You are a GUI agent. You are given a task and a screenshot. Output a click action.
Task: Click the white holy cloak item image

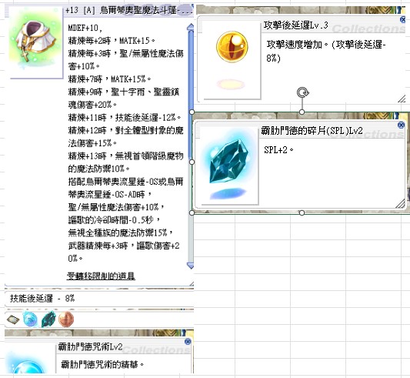coord(36,42)
